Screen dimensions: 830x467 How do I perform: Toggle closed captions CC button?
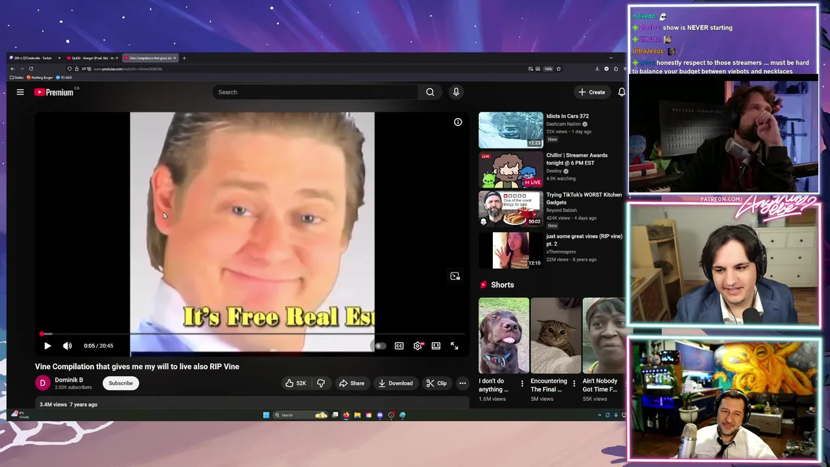point(399,346)
